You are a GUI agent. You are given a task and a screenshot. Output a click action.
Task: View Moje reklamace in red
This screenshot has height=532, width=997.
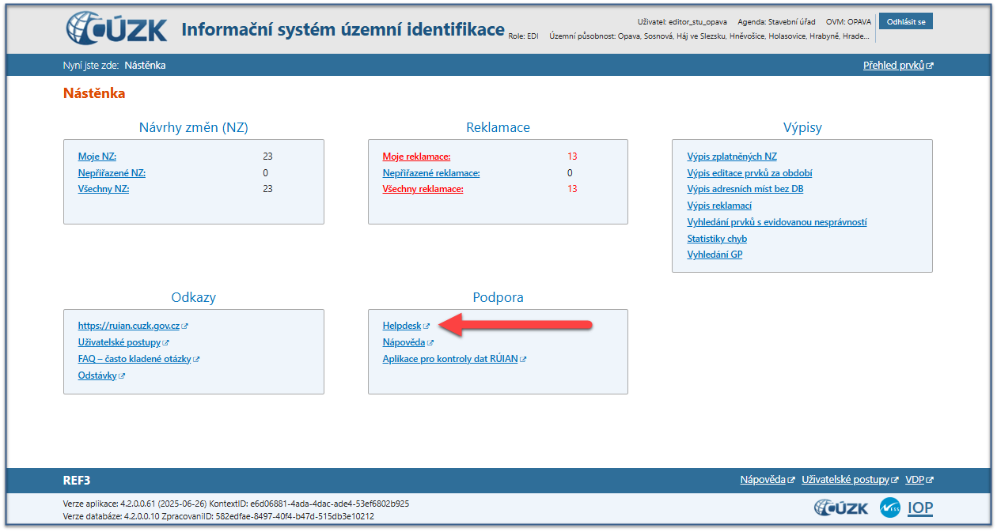point(416,157)
